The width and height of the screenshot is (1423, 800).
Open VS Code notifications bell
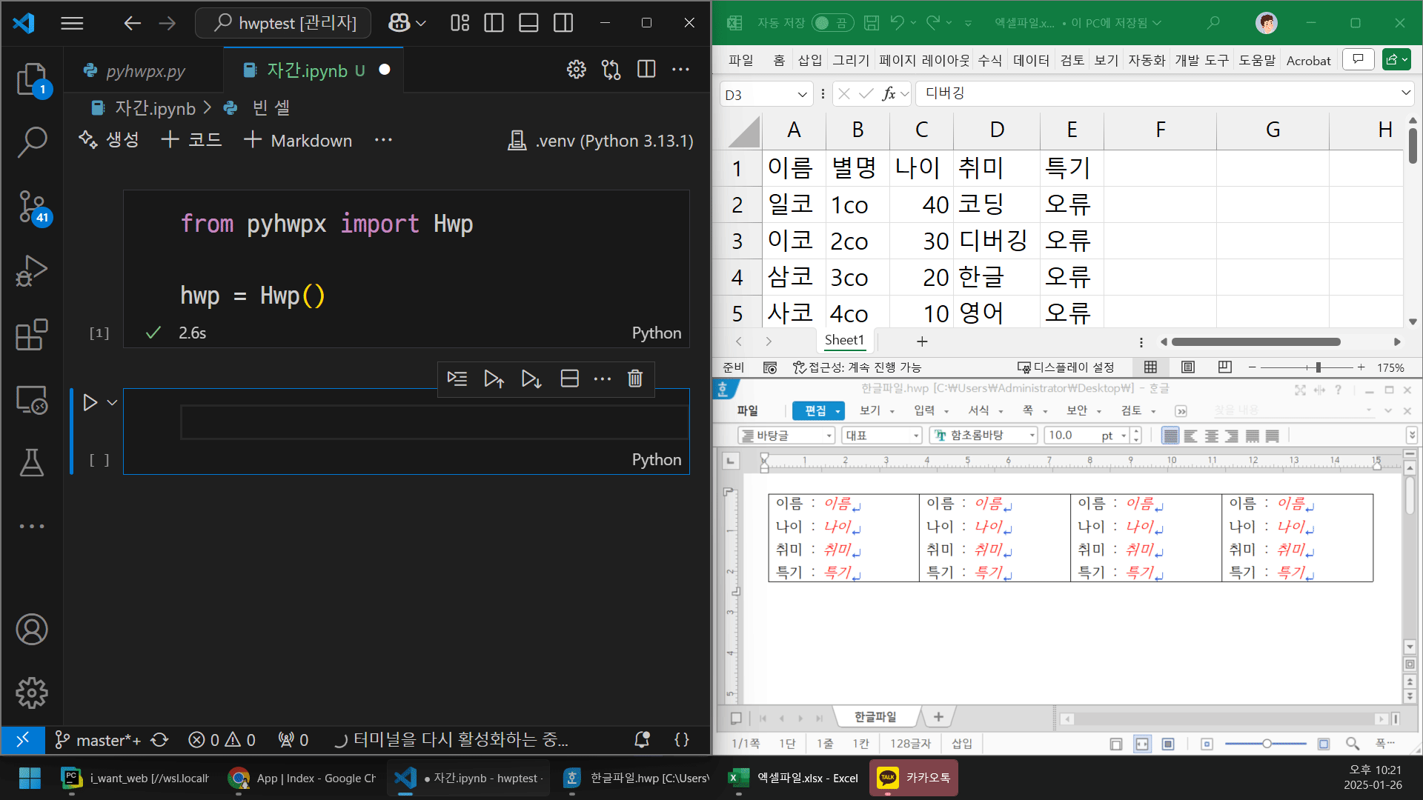click(x=642, y=739)
